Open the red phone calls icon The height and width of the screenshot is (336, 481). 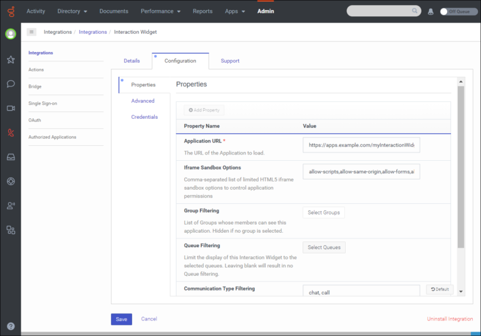[11, 133]
